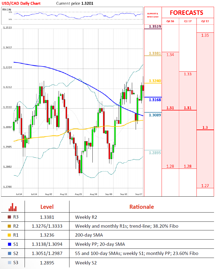Click the R1 yellow swatch
Screen dimensions: 217x269
pos(9,235)
